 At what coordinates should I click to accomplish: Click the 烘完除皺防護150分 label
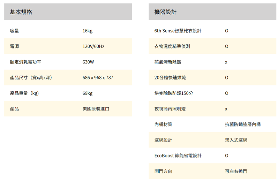174,93
